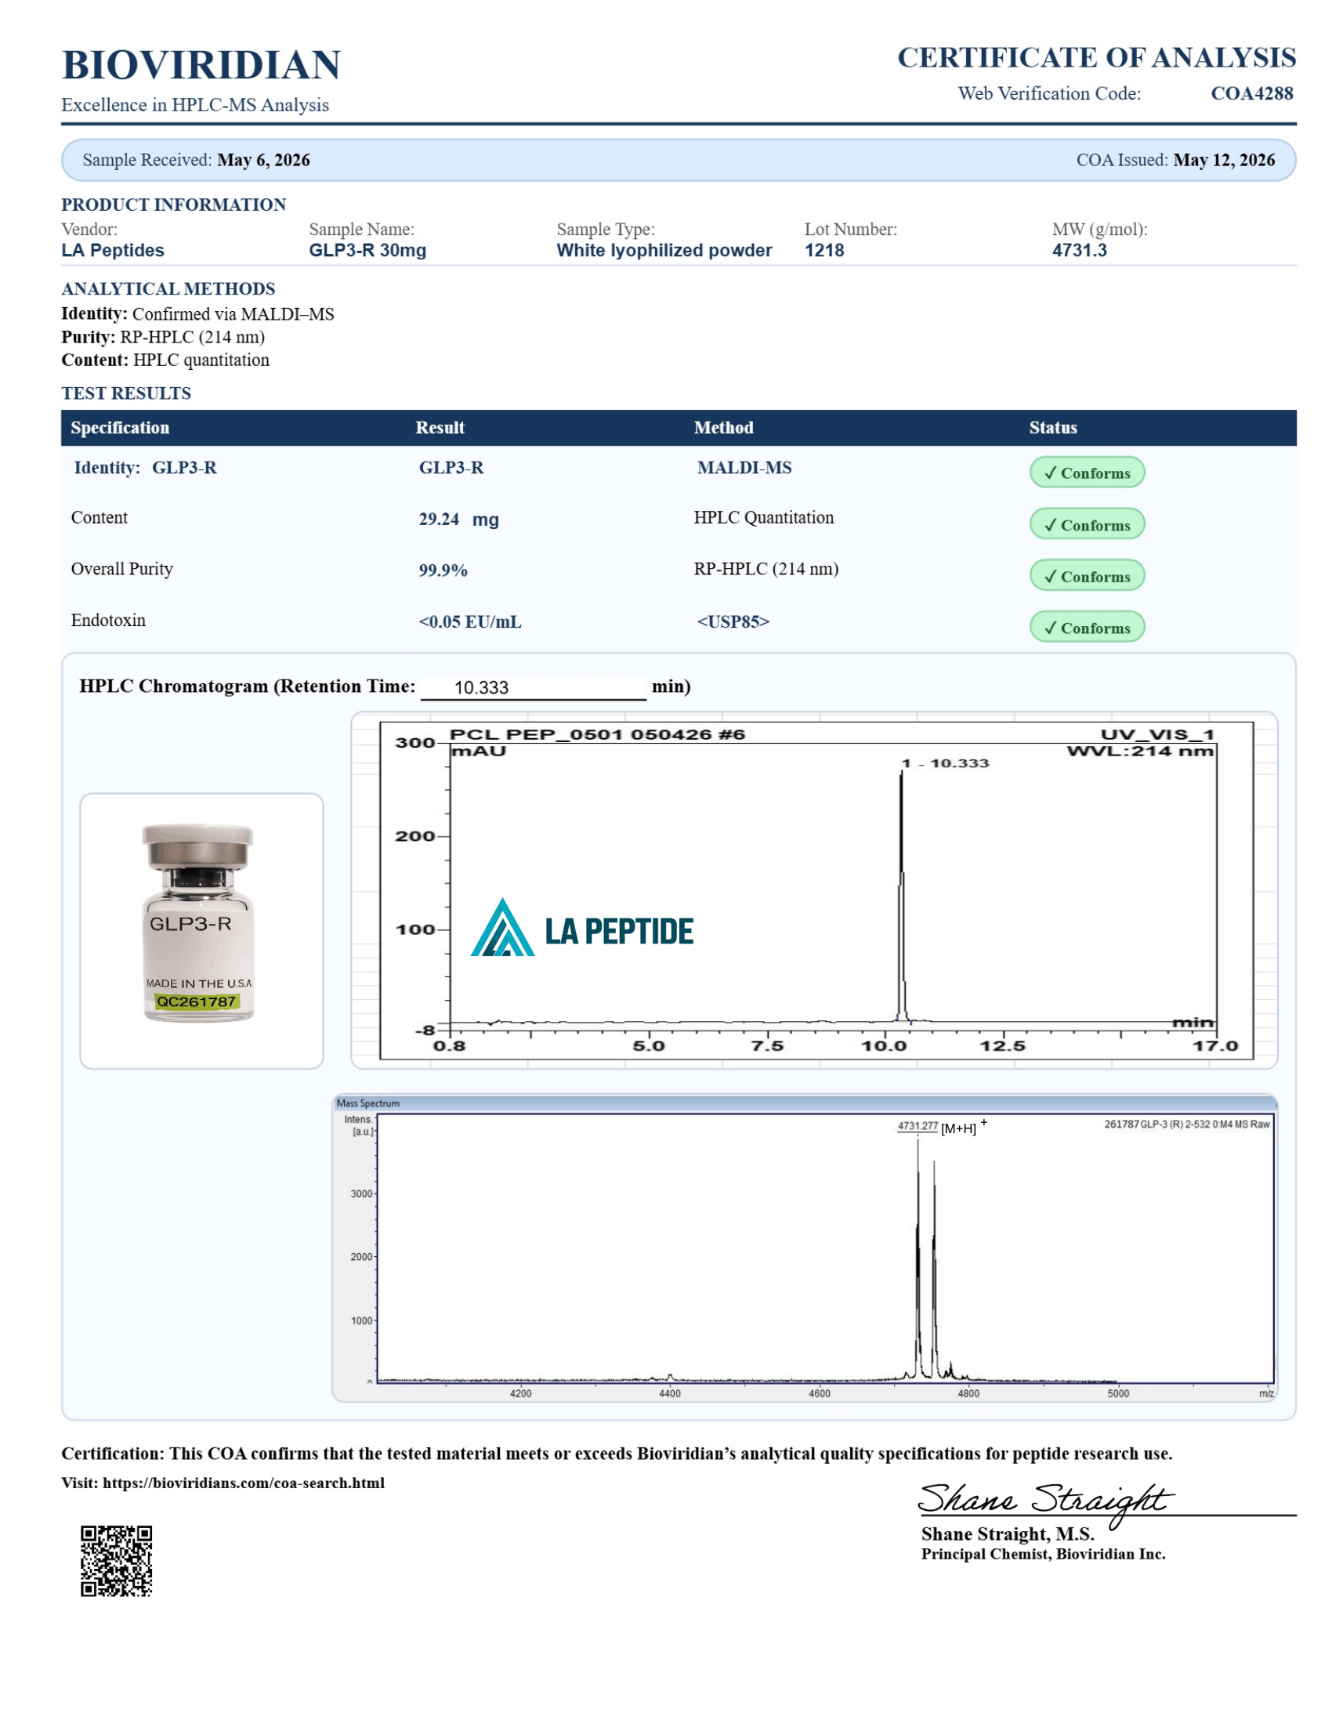Image resolution: width=1332 pixels, height=1724 pixels.
Task: Click the WVL:214 nm chromatogram label
Action: [1140, 751]
